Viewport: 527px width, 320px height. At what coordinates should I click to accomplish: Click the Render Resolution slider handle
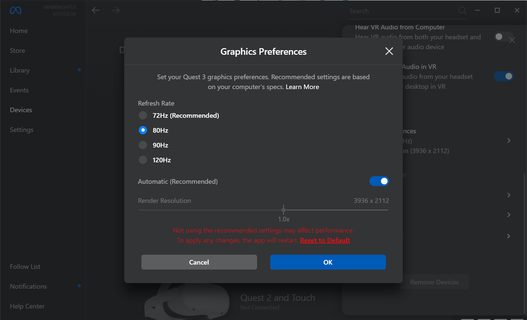click(283, 210)
